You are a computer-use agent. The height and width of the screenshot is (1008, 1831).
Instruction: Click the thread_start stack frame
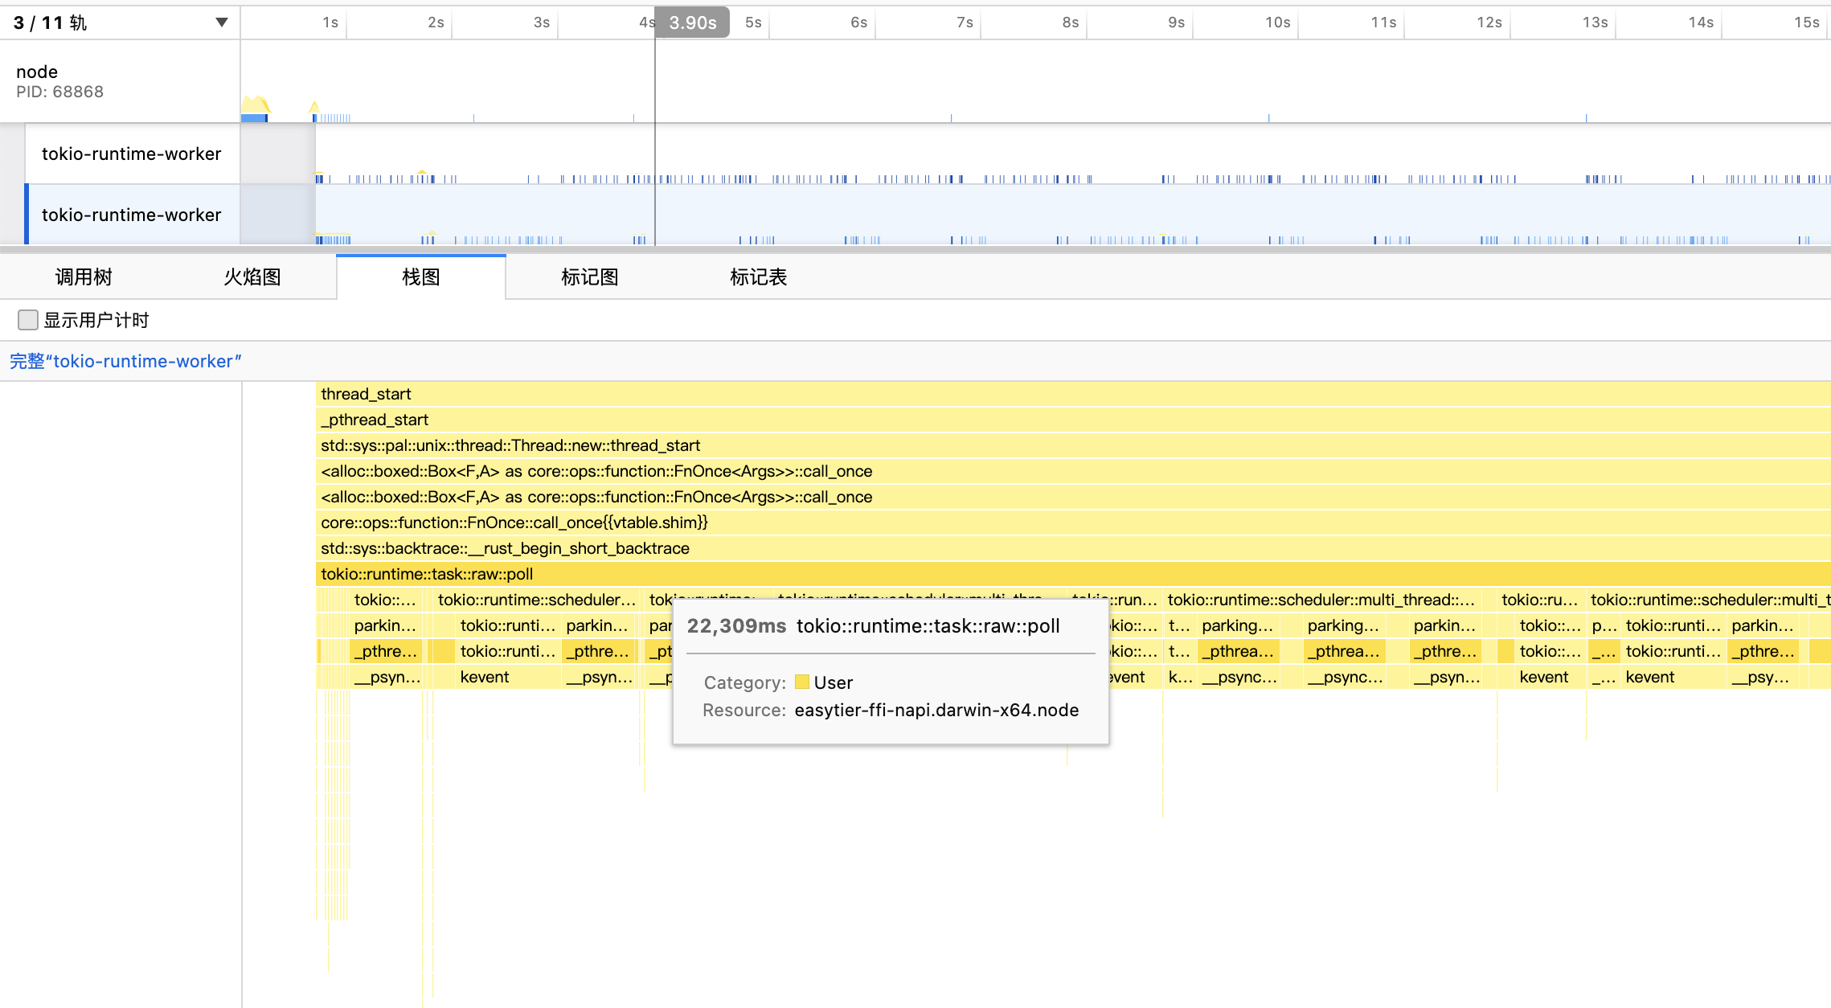366,394
